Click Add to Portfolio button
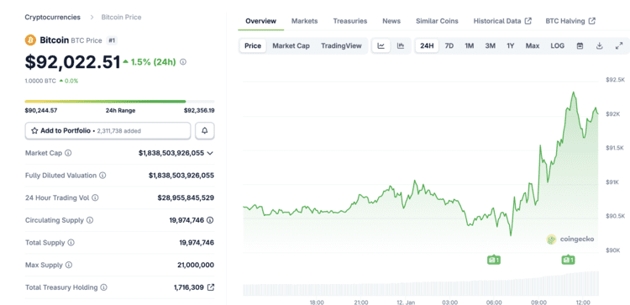630x305 pixels. (x=108, y=131)
